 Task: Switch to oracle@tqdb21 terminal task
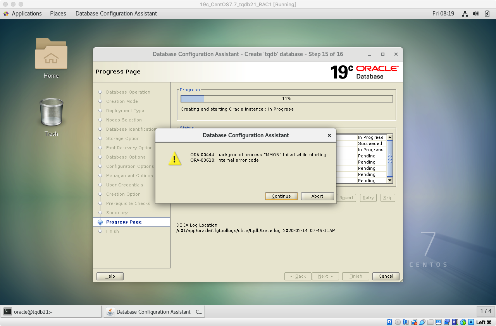tap(51, 311)
